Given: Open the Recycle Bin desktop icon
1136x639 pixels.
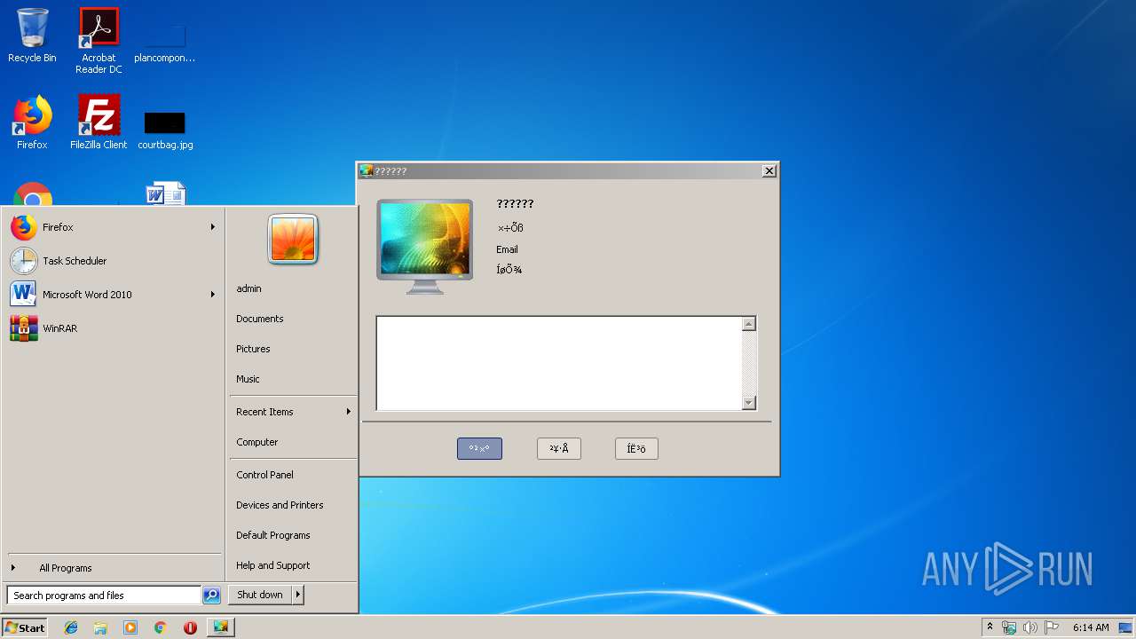Looking at the screenshot, I should coord(32,35).
